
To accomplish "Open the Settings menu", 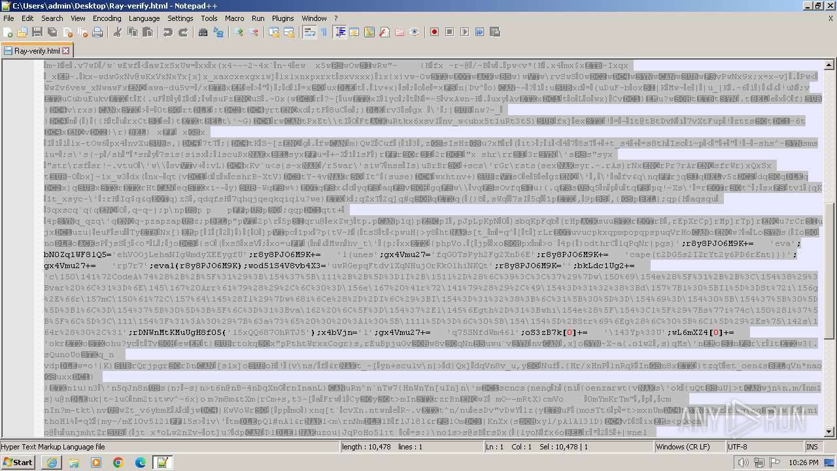I will click(x=180, y=18).
